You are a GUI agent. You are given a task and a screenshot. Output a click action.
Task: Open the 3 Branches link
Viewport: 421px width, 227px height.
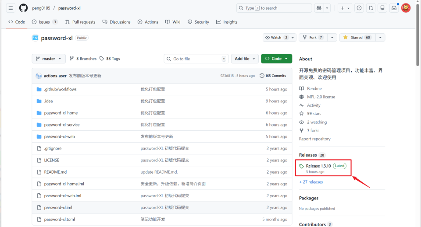[x=83, y=59]
